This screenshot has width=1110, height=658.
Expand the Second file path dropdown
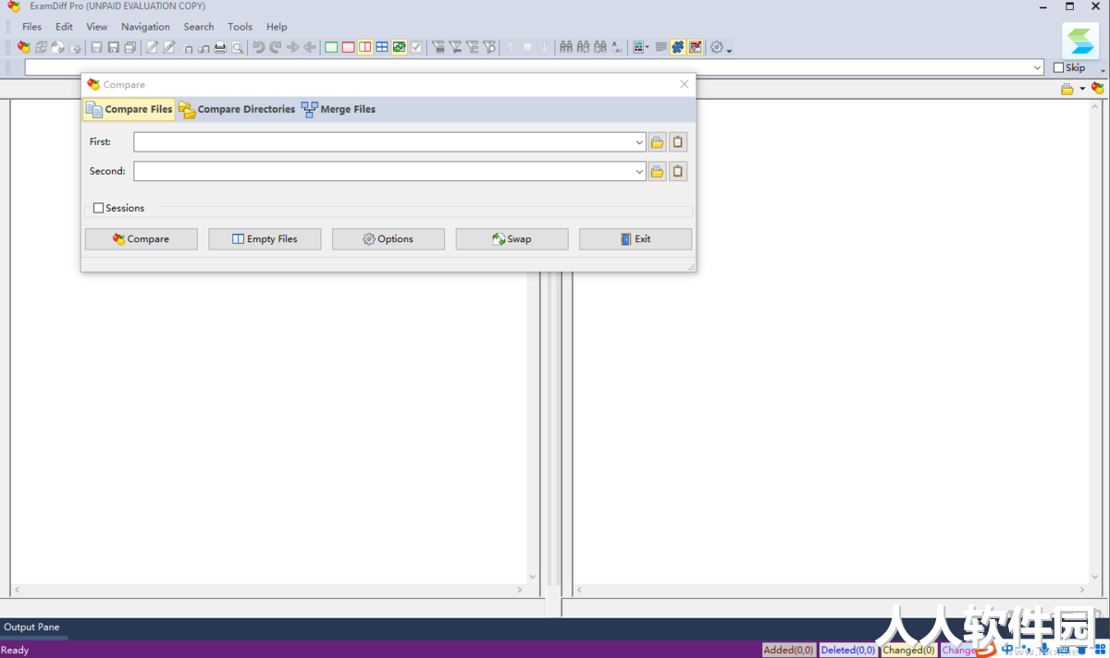pos(639,171)
